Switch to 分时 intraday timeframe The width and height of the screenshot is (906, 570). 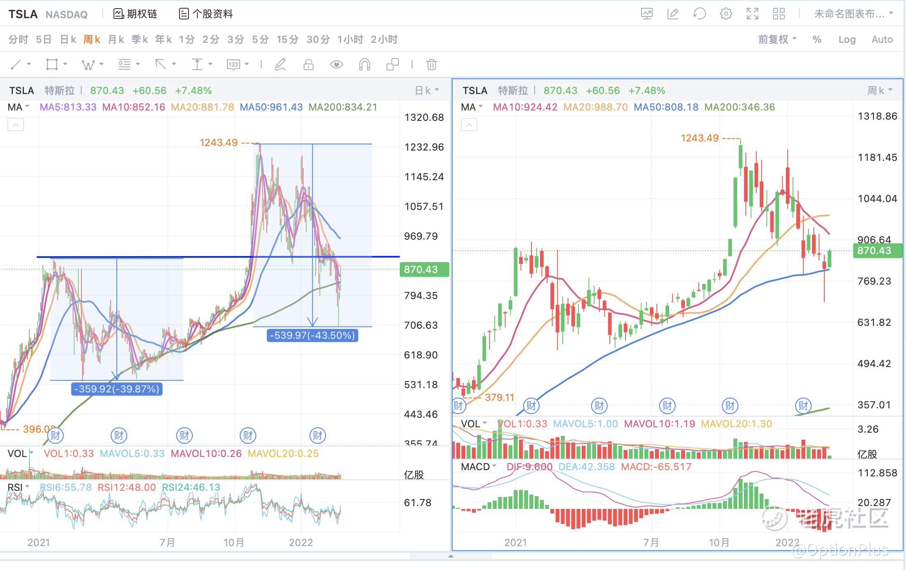click(x=19, y=39)
